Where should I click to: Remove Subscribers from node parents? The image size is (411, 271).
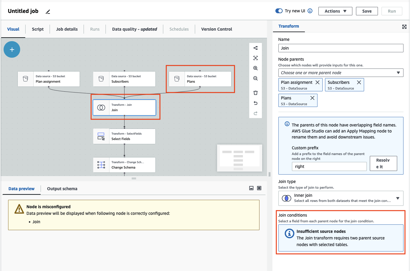(x=359, y=82)
